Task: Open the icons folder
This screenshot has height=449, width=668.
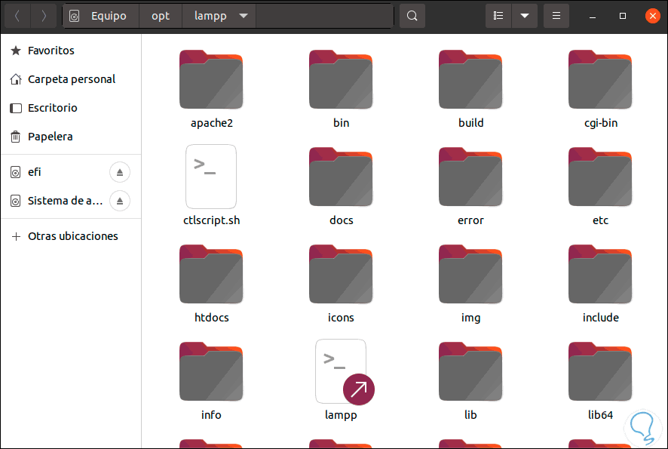Action: tap(341, 274)
